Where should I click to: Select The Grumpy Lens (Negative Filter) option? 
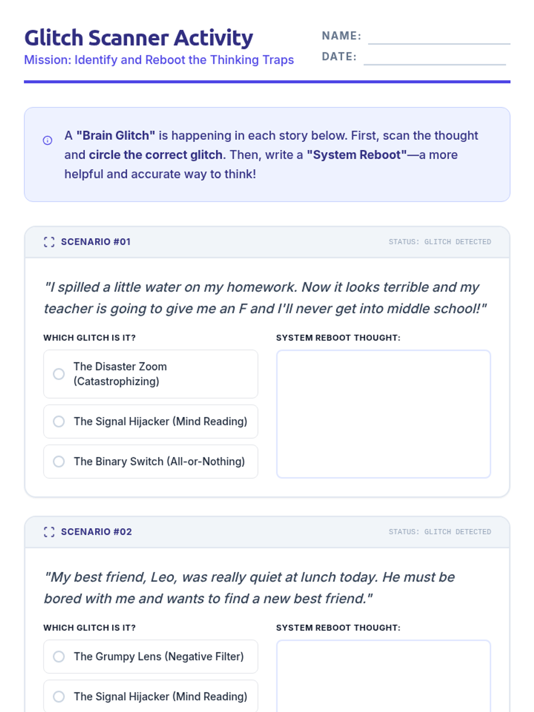pos(59,656)
